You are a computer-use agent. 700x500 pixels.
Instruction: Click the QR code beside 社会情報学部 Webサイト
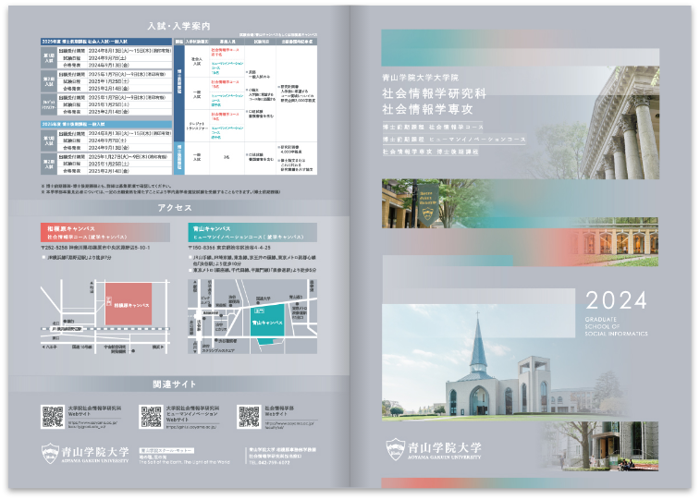249,417
